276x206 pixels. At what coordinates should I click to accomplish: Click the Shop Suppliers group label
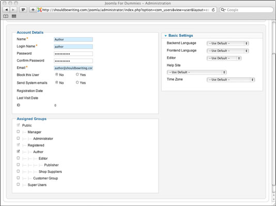tap(50, 172)
